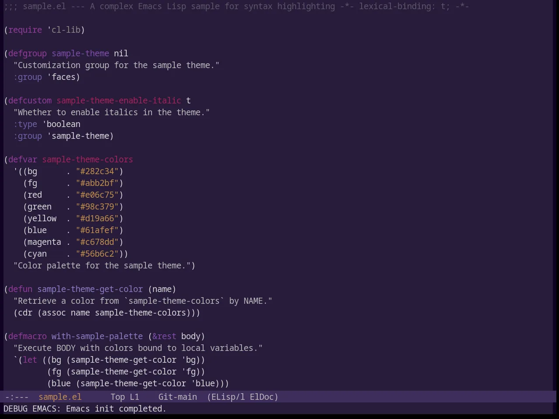Click 'nil' after defgroup sample-theme
This screenshot has width=559, height=419.
click(x=121, y=53)
